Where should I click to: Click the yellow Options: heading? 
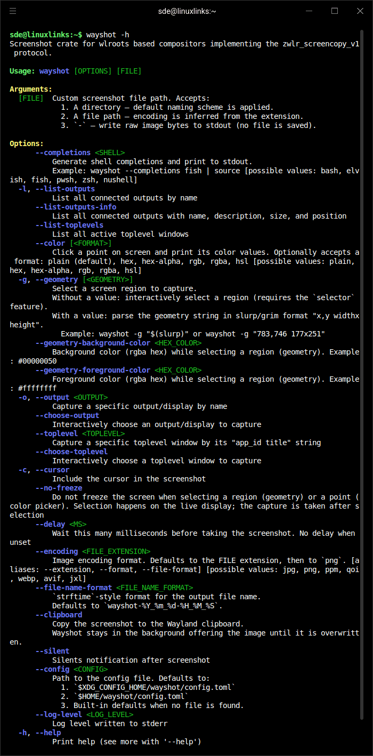pos(27,143)
